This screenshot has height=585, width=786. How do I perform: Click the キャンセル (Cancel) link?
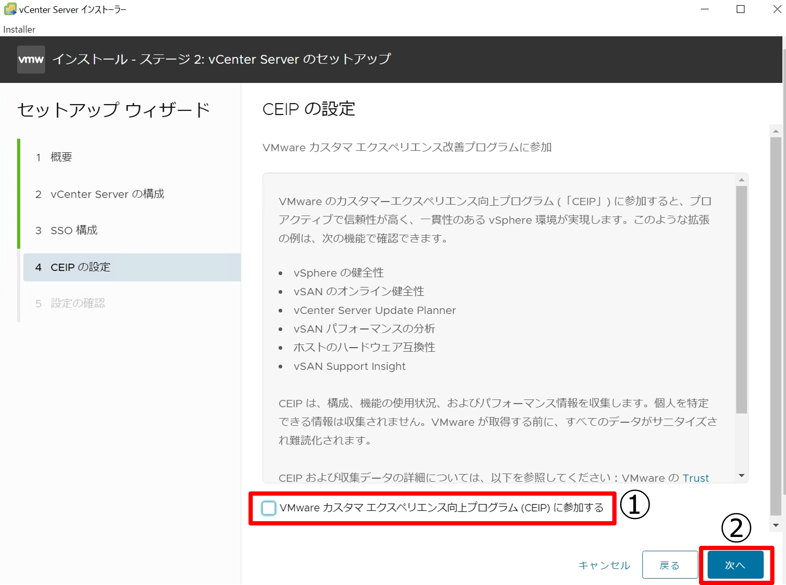[x=604, y=565]
